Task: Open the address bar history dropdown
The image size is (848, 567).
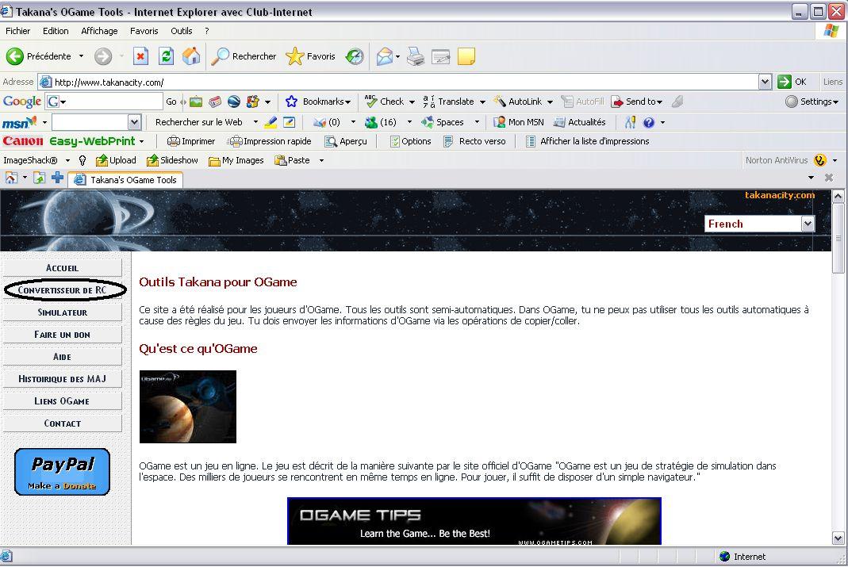Action: coord(765,82)
